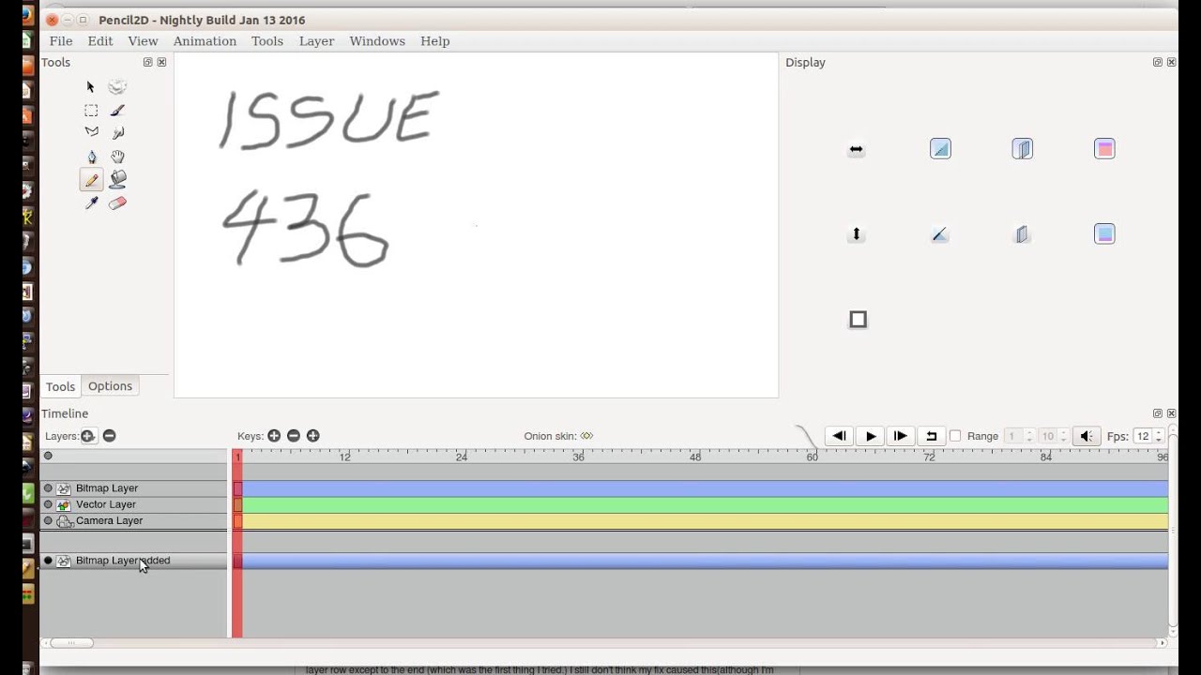
Task: Toggle all layers visibility dot in header
Action: [x=48, y=457]
